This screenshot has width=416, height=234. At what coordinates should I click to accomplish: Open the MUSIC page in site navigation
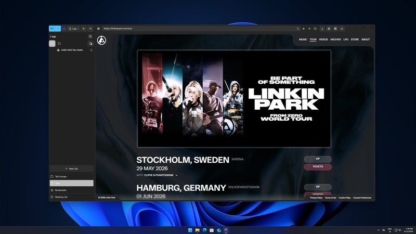click(303, 40)
